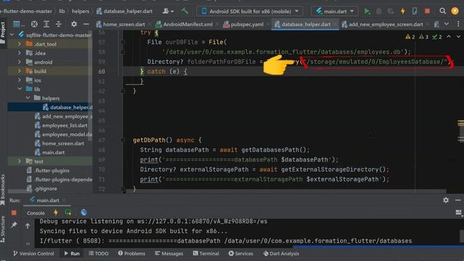
Task: Go to next highlighted error arrow
Action: coord(458,37)
